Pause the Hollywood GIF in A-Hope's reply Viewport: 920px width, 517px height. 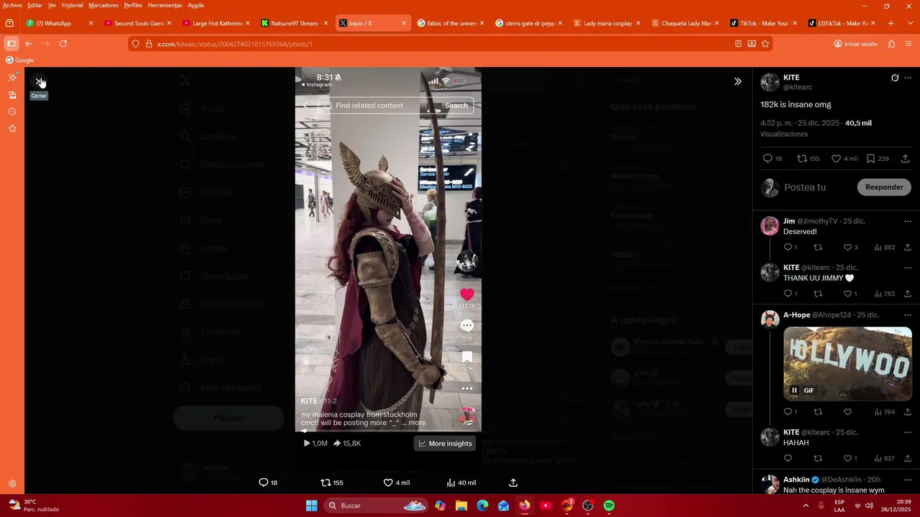coord(794,391)
